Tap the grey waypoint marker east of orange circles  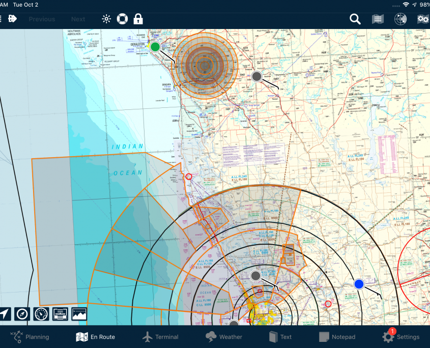coord(256,76)
